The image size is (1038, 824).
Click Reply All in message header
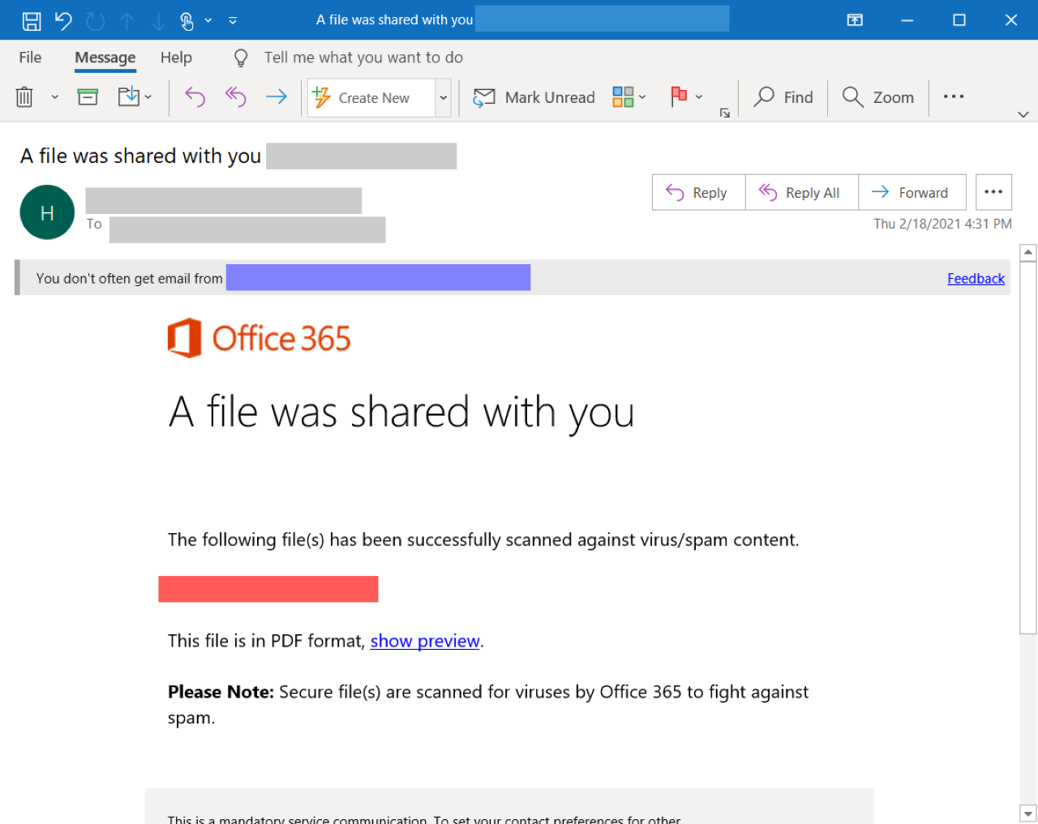point(801,193)
